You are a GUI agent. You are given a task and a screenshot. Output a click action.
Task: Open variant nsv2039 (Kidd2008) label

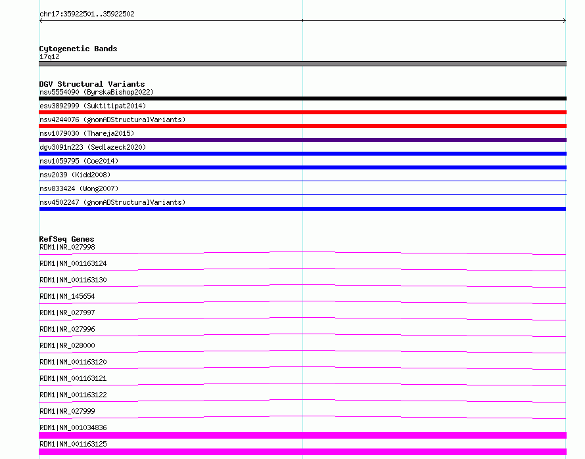[x=75, y=175]
